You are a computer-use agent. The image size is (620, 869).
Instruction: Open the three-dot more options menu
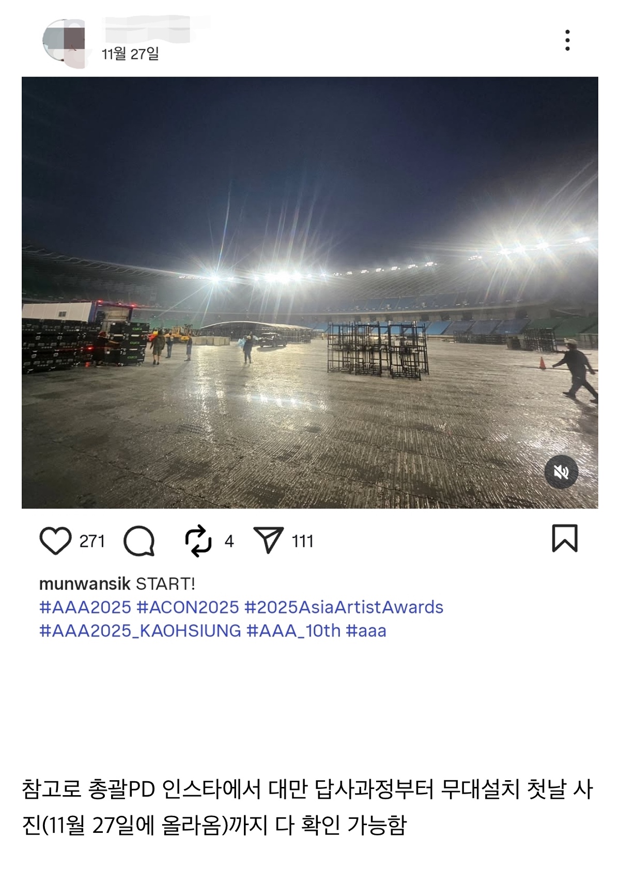point(567,40)
